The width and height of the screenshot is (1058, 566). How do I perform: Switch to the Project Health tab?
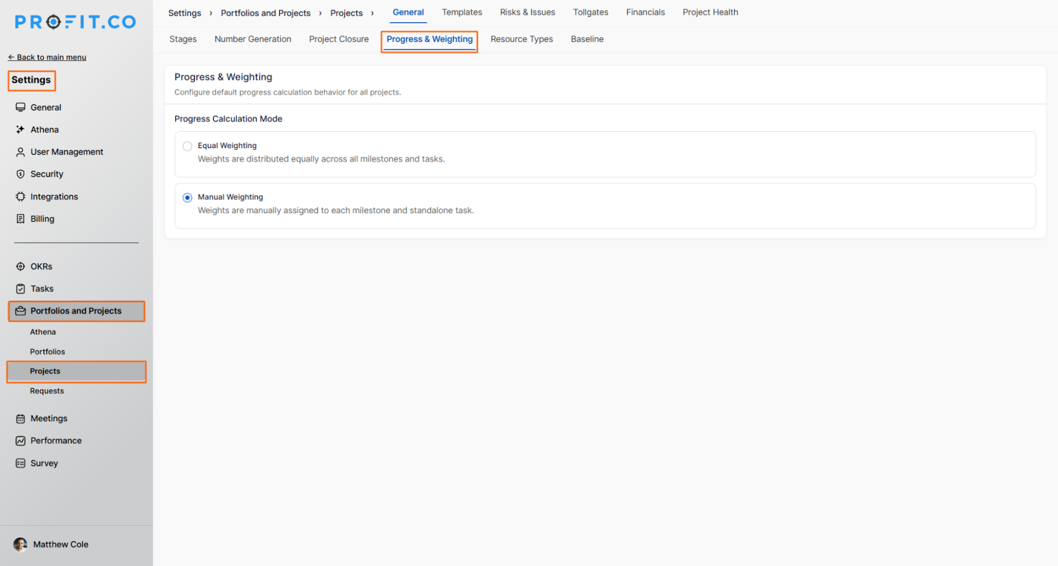point(710,12)
